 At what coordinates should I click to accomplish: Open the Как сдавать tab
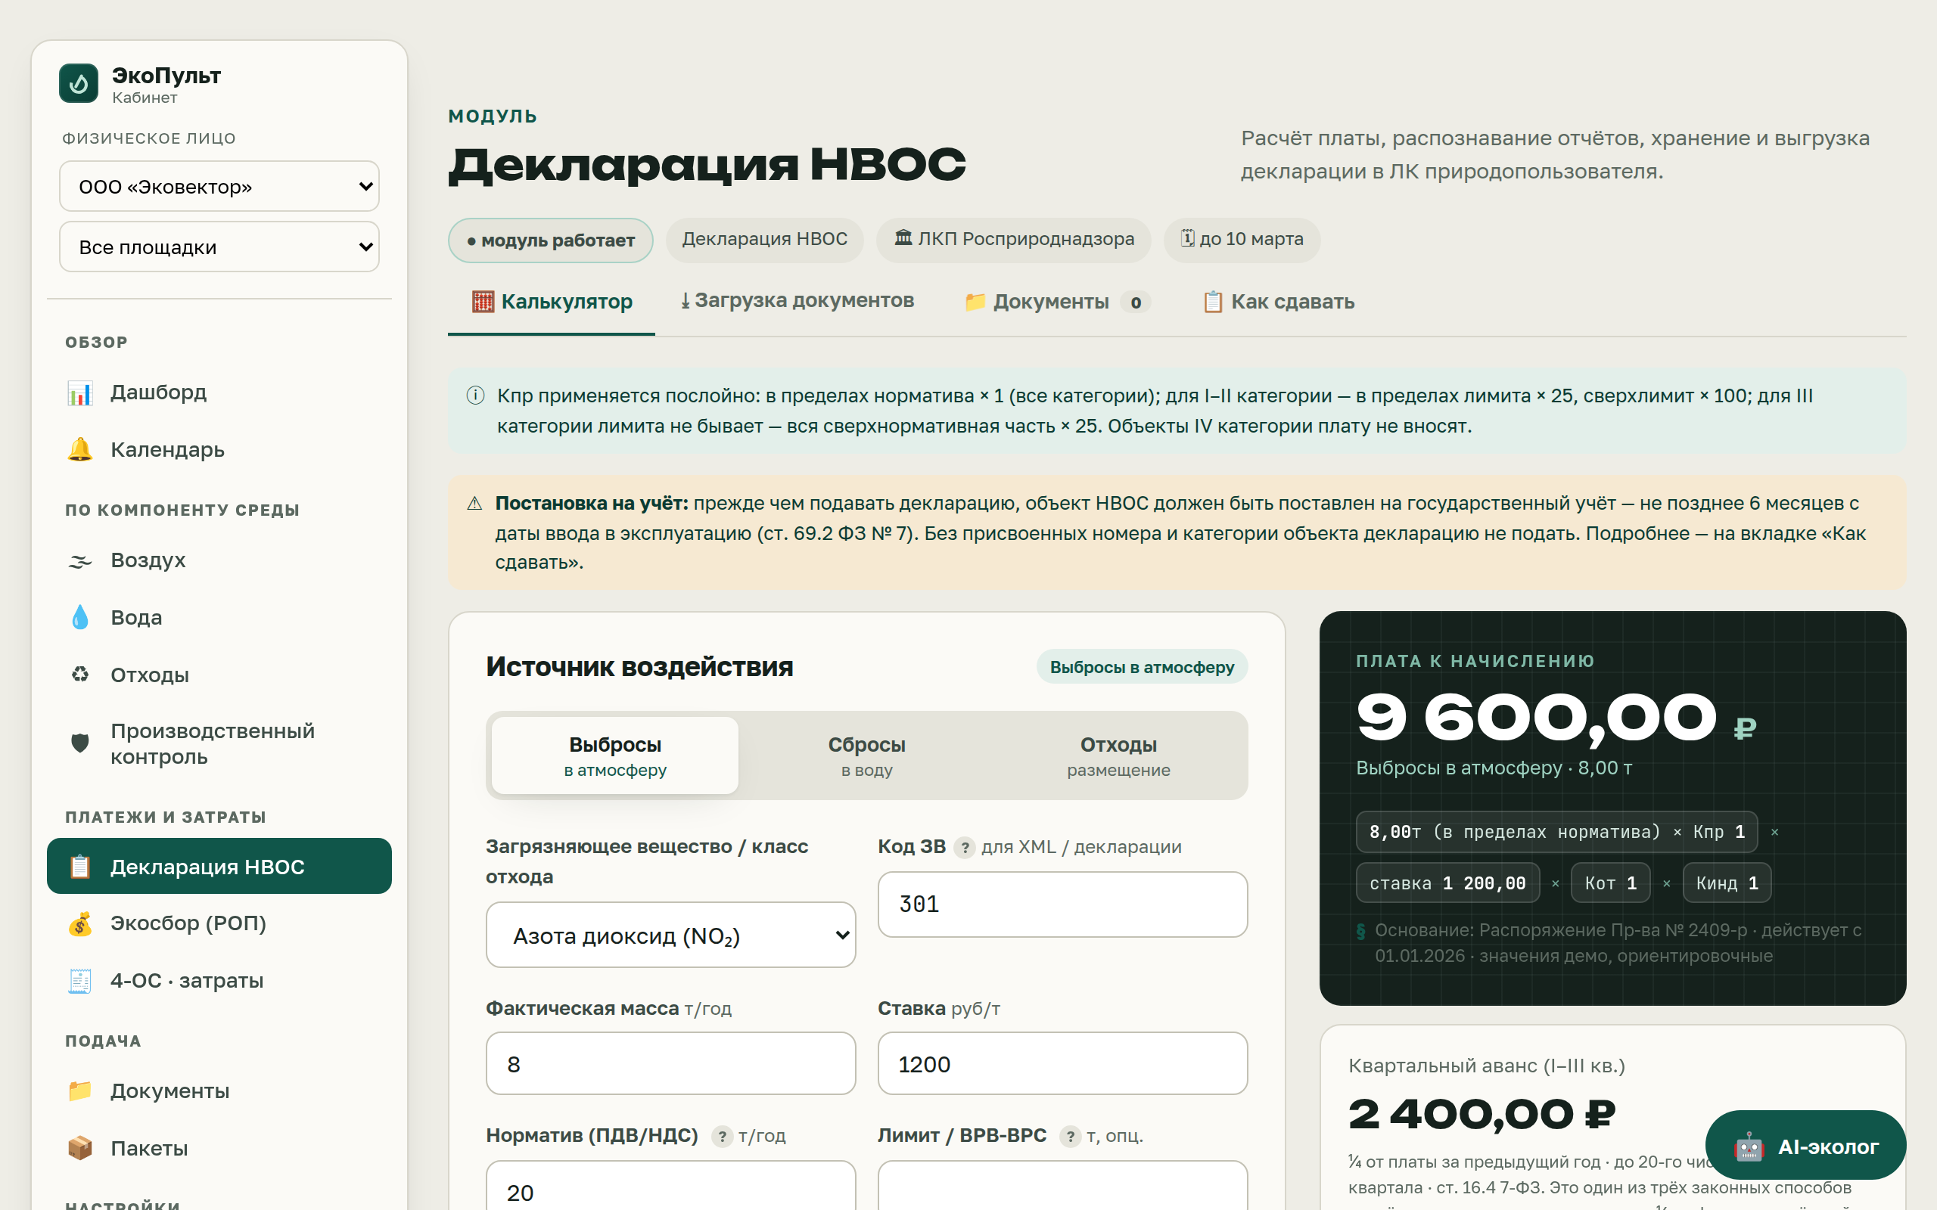click(1278, 302)
